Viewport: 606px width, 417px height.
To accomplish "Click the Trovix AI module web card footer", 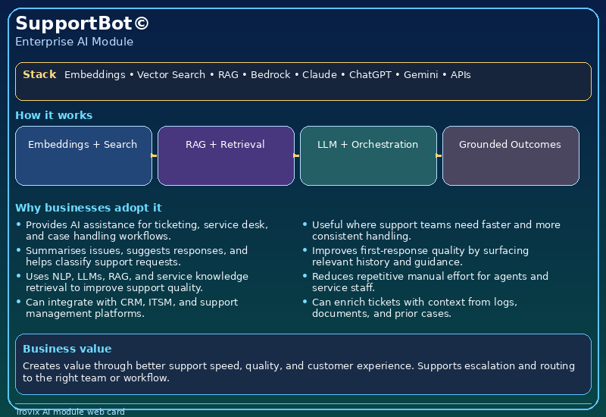I will click(70, 412).
